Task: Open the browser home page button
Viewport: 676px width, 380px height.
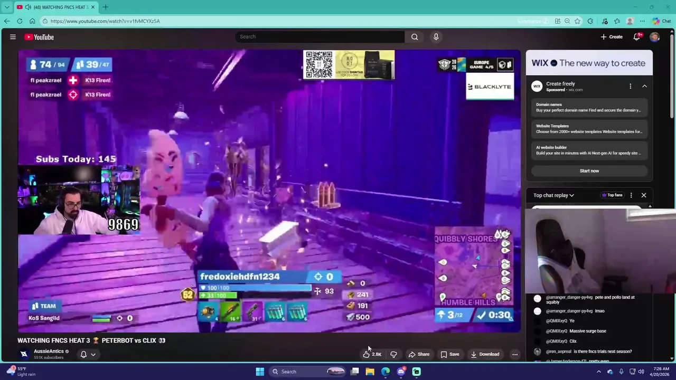Action: 32,21
